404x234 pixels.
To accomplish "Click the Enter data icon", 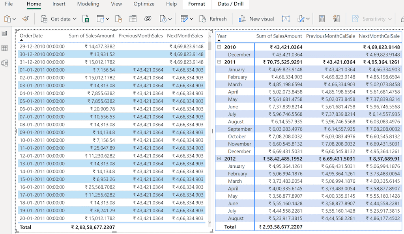I will [133, 19].
